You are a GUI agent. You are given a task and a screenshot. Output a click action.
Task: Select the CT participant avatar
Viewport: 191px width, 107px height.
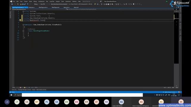pos(17,102)
